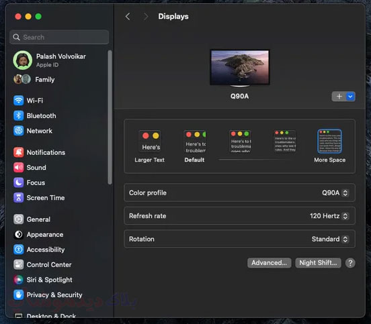Click the yellow minimize window button
The image size is (371, 324).
28,17
